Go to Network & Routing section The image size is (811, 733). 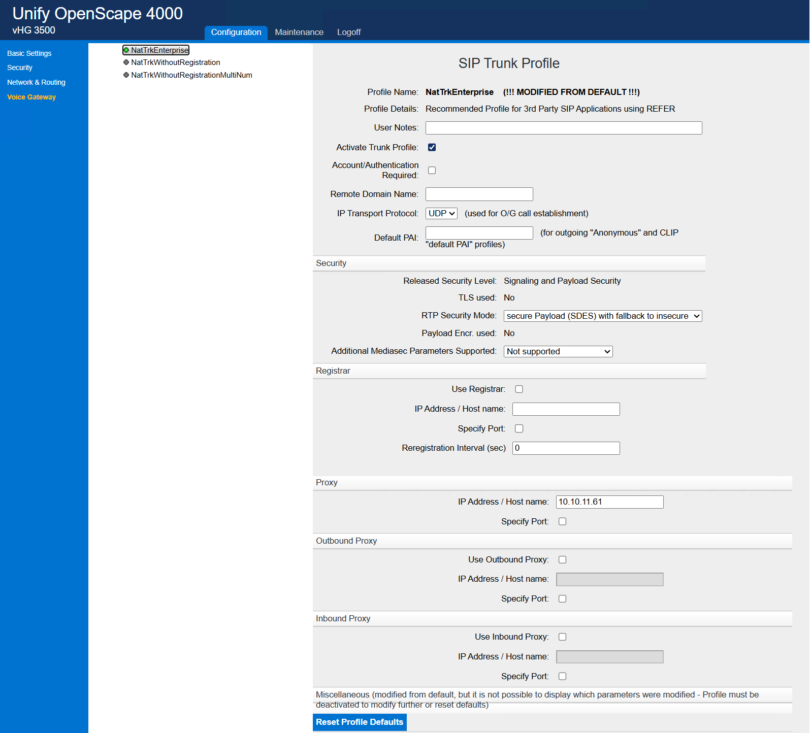(37, 82)
